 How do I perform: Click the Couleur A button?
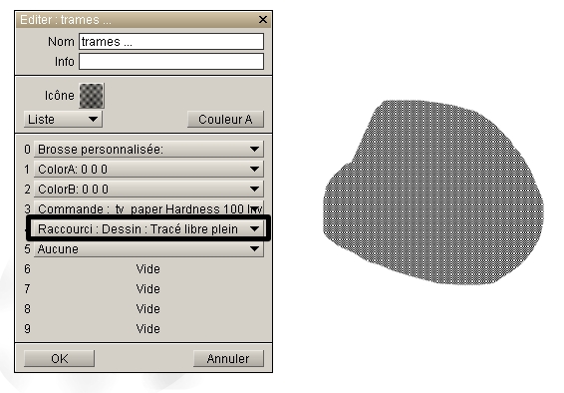225,119
